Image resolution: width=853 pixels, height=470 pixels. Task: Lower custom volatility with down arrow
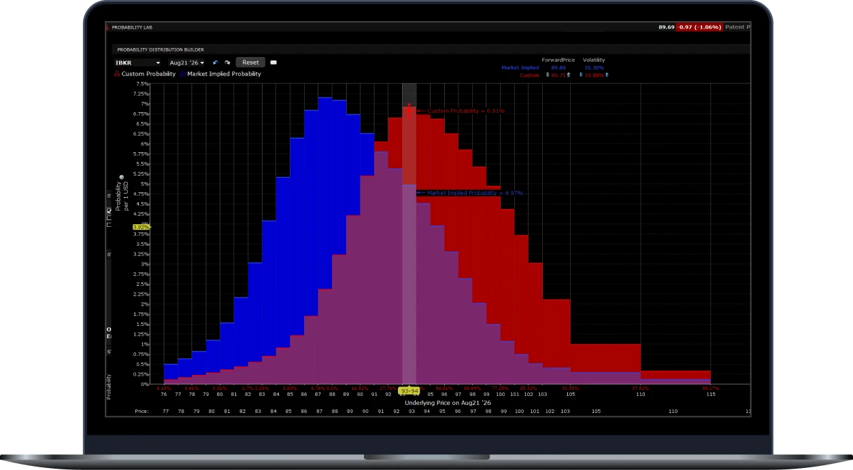pos(581,75)
